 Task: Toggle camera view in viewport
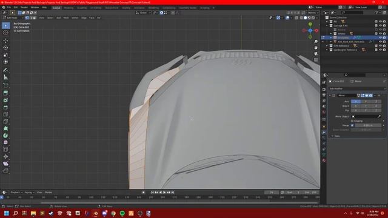pos(316,54)
